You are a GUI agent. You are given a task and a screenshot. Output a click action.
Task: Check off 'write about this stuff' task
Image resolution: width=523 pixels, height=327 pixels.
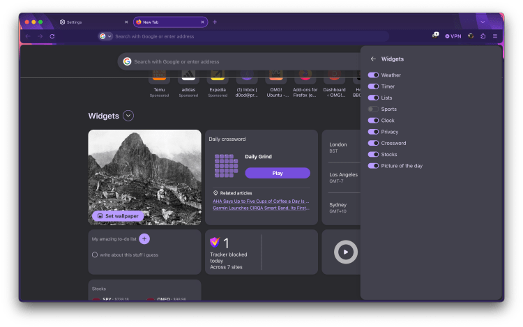[x=95, y=254]
